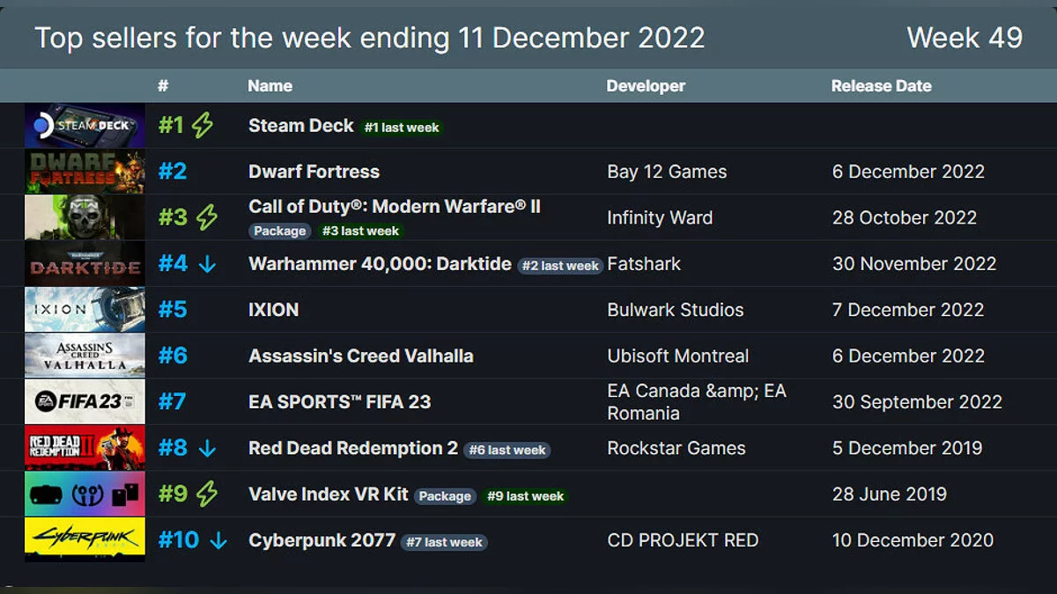Click the Cyberpunk 2077 yellow thumbnail
This screenshot has width=1057, height=594.
pyautogui.click(x=85, y=539)
